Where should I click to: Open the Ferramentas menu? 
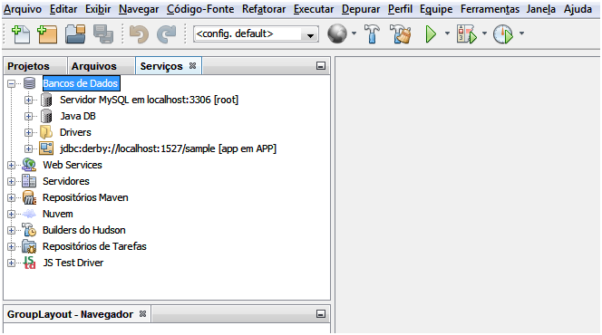point(490,9)
